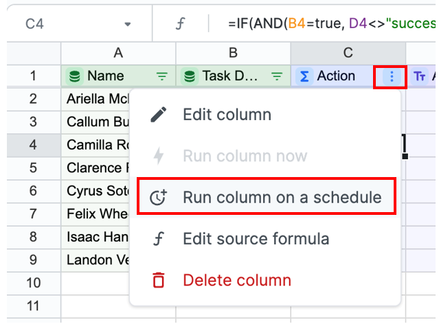Click the clock icon for scheduling
Image resolution: width=439 pixels, height=324 pixels.
[159, 197]
